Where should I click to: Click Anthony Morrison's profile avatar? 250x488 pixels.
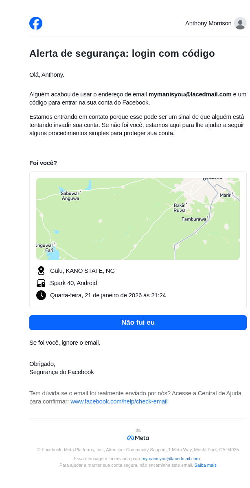(x=240, y=23)
